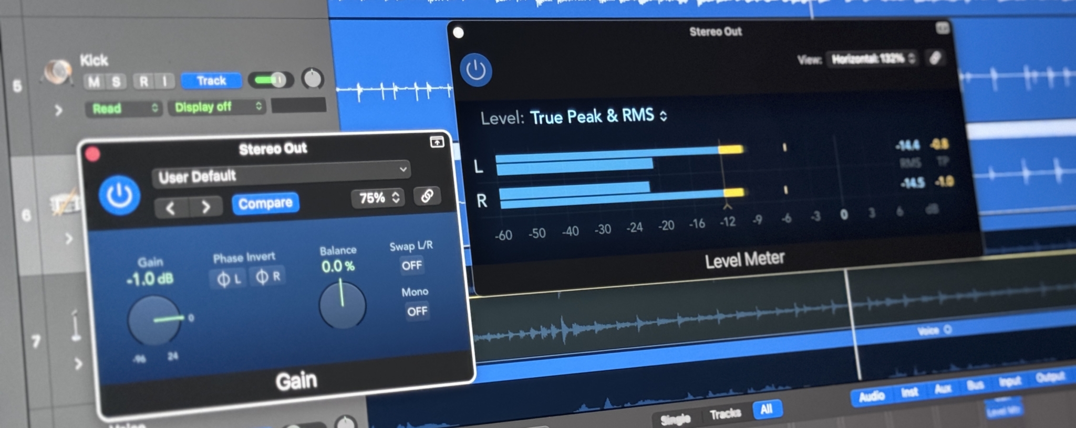
Task: Mute the Kick track
Action: point(94,82)
